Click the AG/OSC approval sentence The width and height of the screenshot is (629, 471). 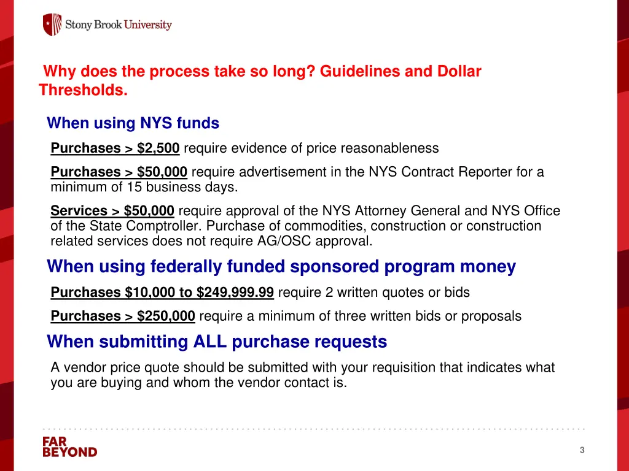click(x=295, y=234)
